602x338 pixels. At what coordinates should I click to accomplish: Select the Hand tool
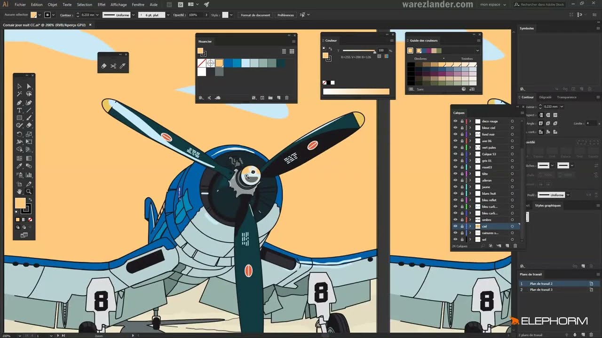click(x=19, y=192)
